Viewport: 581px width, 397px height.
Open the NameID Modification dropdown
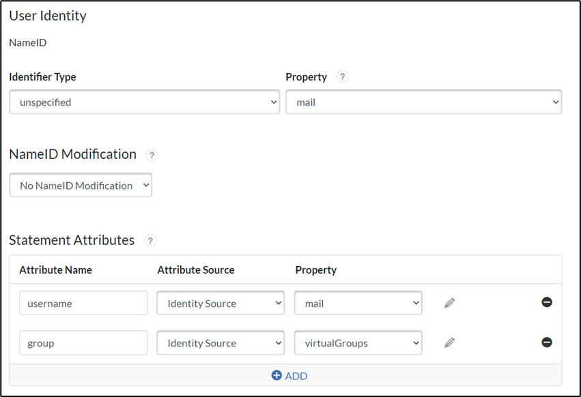tap(80, 185)
